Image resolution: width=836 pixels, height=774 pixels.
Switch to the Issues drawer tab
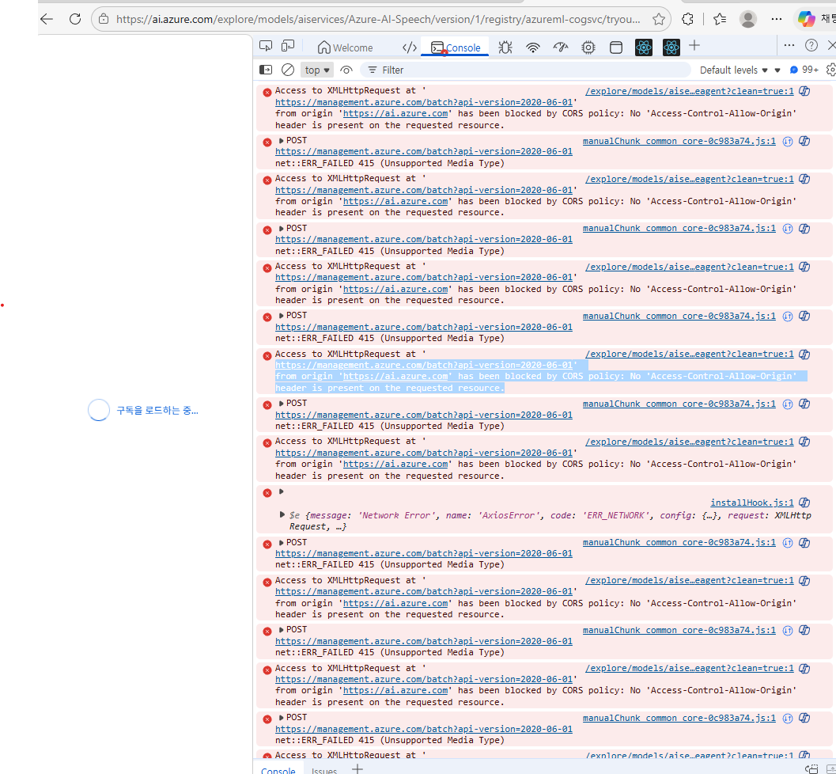[x=324, y=770]
